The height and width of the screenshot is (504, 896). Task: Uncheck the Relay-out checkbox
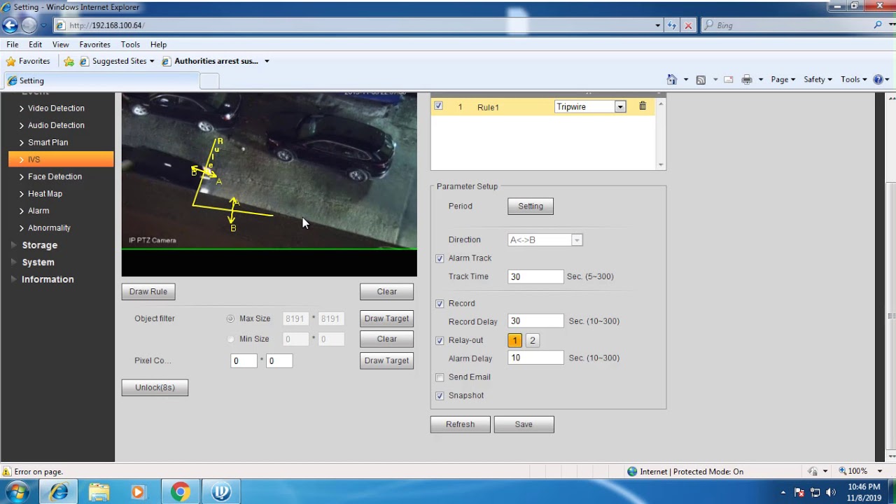click(440, 341)
